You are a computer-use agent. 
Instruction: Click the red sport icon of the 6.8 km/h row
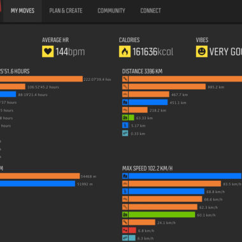point(125,231)
